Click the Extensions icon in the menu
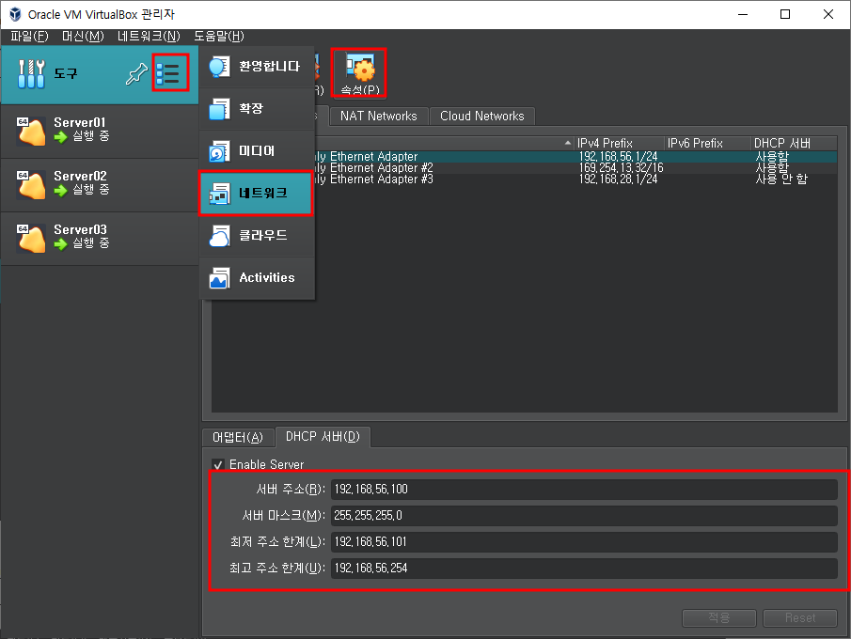The height and width of the screenshot is (639, 851). [x=219, y=109]
